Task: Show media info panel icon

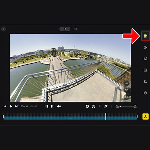Action: click(x=145, y=93)
